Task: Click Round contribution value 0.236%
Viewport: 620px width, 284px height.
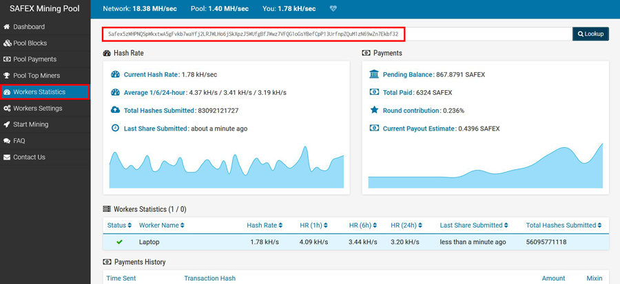Action: click(453, 111)
